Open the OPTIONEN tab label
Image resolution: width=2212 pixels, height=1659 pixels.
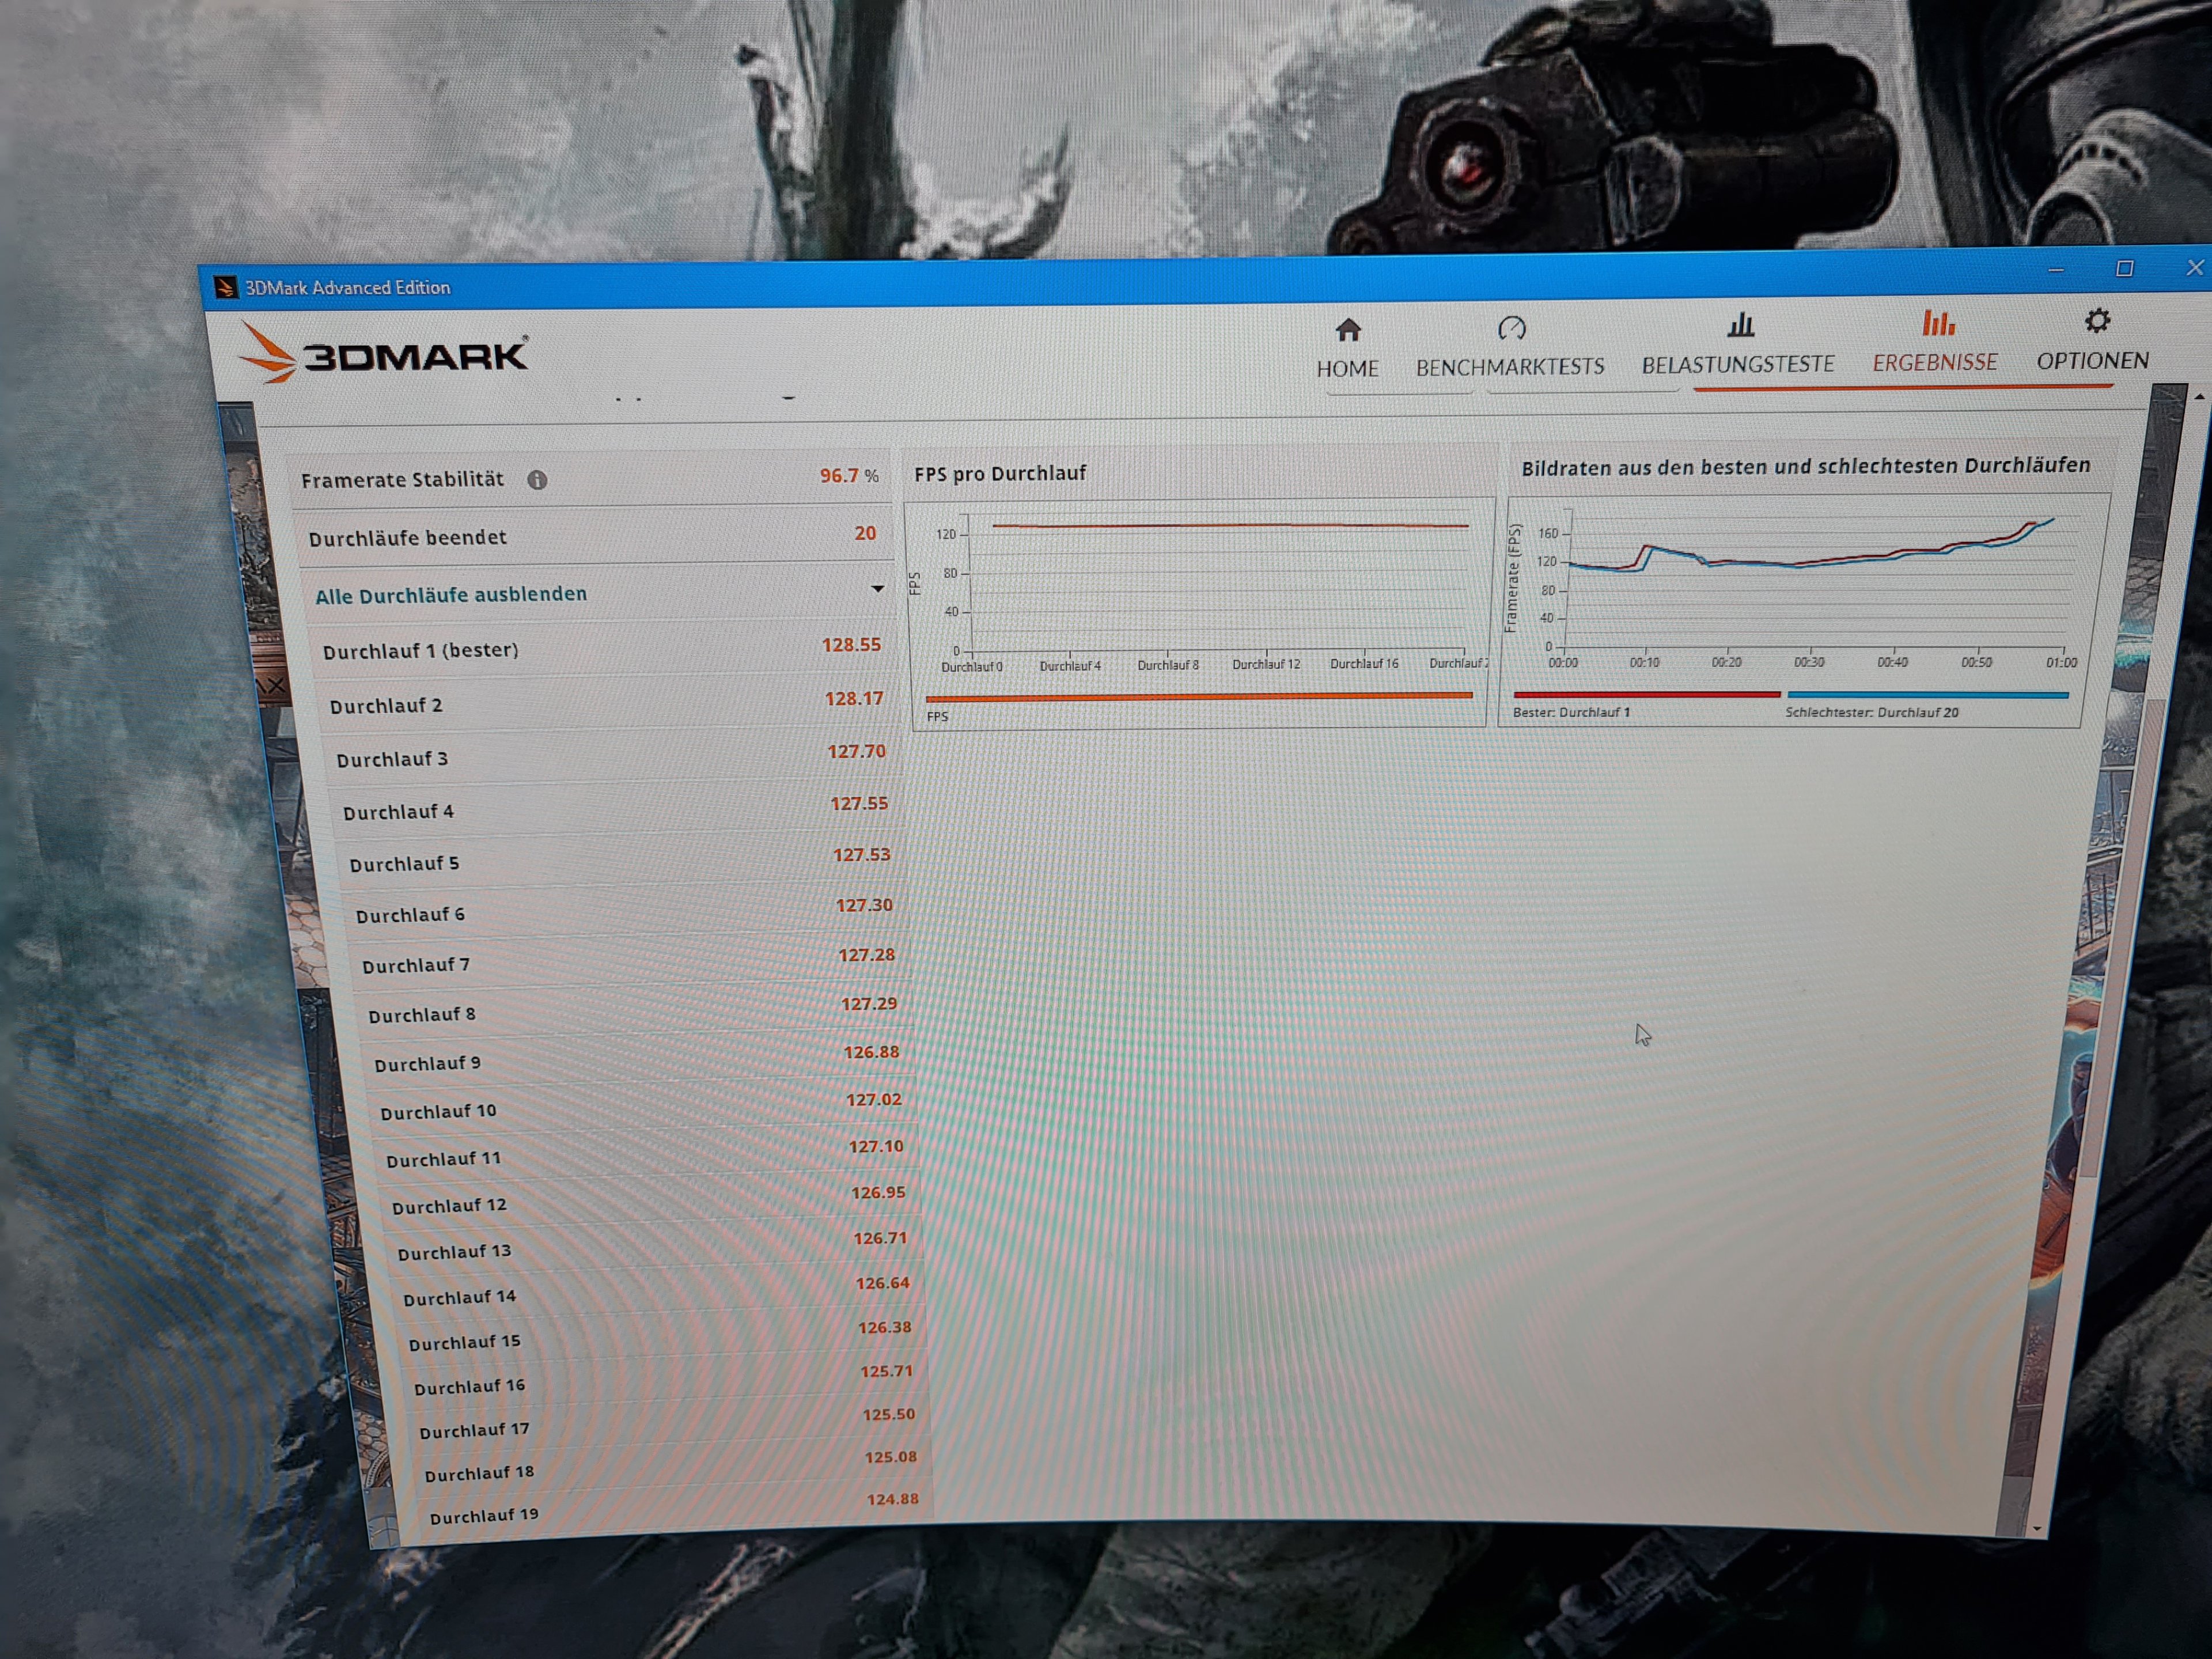click(2092, 360)
